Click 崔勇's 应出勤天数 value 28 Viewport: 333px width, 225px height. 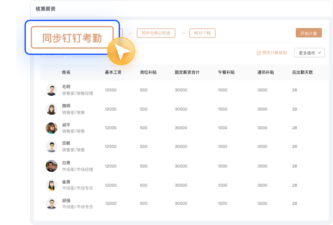coord(295,185)
